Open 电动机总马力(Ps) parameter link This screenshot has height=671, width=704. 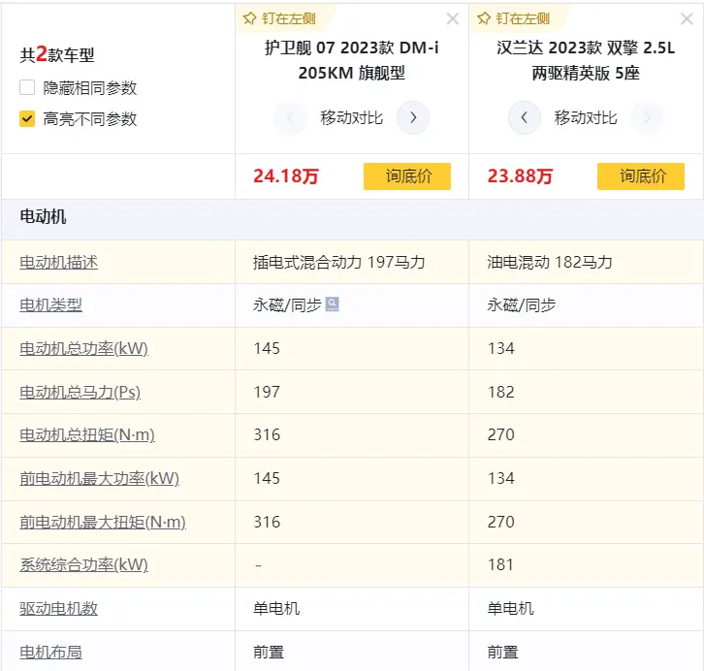[80, 392]
